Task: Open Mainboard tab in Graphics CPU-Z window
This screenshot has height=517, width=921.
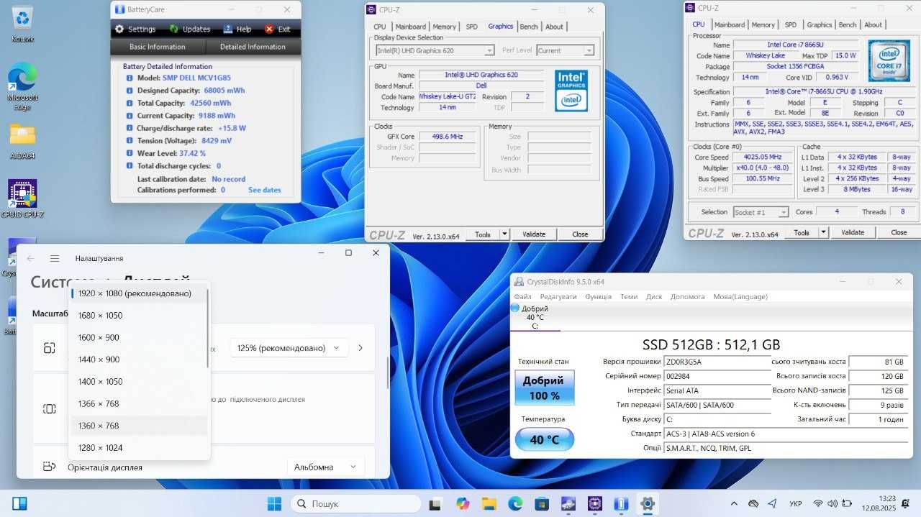Action: tap(410, 27)
